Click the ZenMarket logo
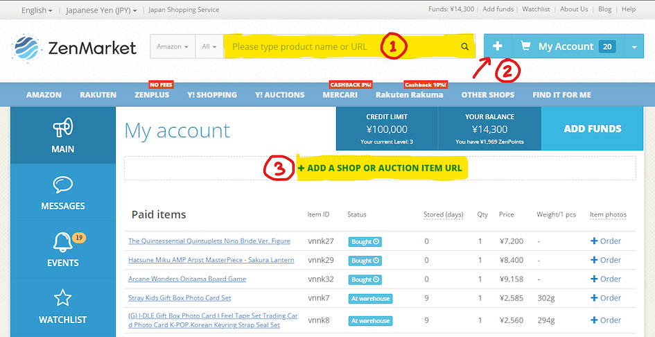The image size is (655, 337). tap(74, 48)
